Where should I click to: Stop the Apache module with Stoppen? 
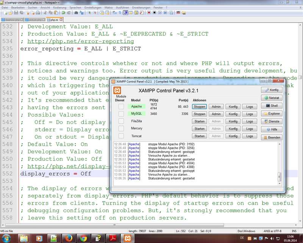click(199, 107)
